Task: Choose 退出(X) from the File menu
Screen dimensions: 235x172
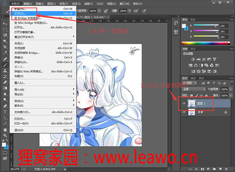Action: click(x=43, y=130)
